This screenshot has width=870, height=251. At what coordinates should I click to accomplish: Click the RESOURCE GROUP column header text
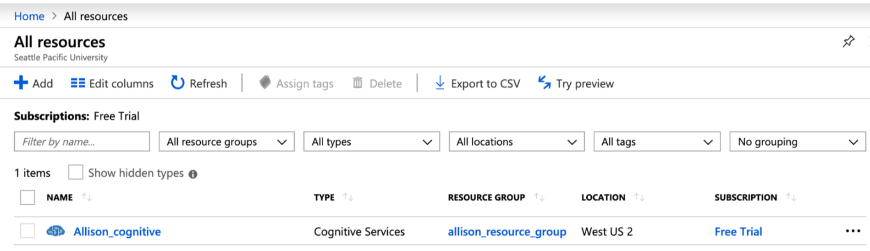coord(486,197)
